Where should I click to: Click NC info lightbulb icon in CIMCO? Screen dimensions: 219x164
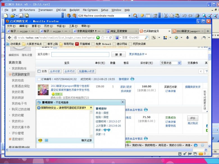[x=142, y=15]
